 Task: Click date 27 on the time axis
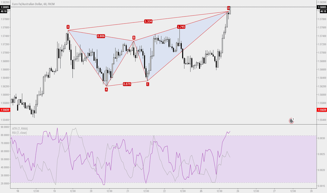274,191
